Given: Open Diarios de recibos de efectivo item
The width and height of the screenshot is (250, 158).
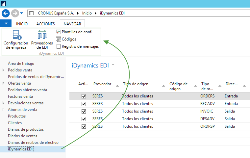Looking at the screenshot, I should [33, 142].
